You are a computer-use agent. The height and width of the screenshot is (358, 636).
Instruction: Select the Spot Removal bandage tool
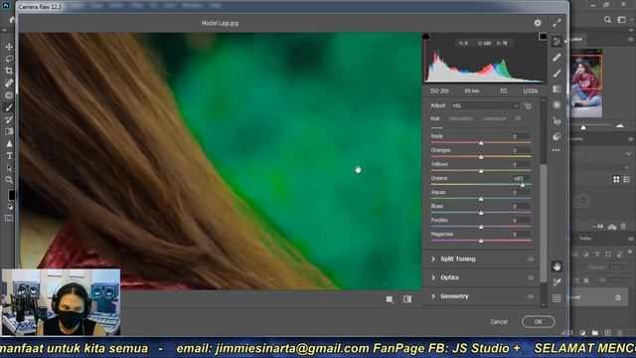click(x=556, y=58)
